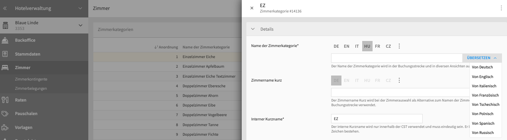Click the Interner Kurzname field containing EZ
This screenshot has width=507, height=140.
tap(377, 119)
